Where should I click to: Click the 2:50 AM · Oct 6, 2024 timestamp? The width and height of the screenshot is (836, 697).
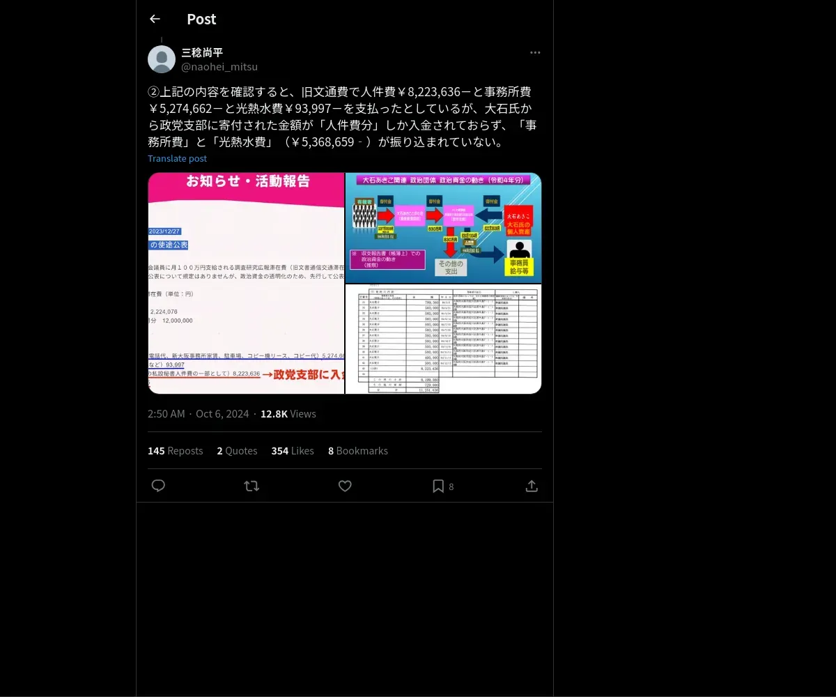coord(198,414)
